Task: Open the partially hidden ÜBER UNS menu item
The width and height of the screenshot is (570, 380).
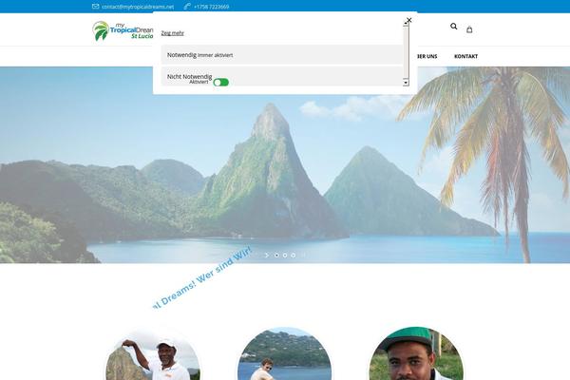Action: (x=427, y=56)
